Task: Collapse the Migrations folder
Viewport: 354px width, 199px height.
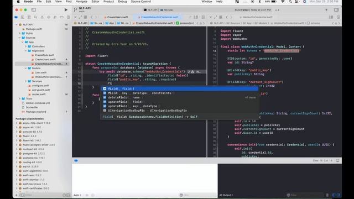Action: point(26,51)
